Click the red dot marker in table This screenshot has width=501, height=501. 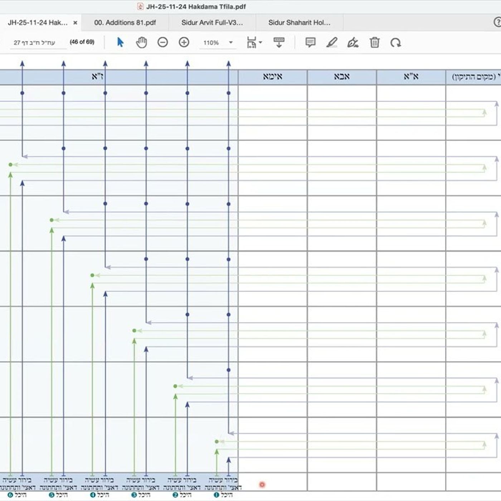coord(262,485)
